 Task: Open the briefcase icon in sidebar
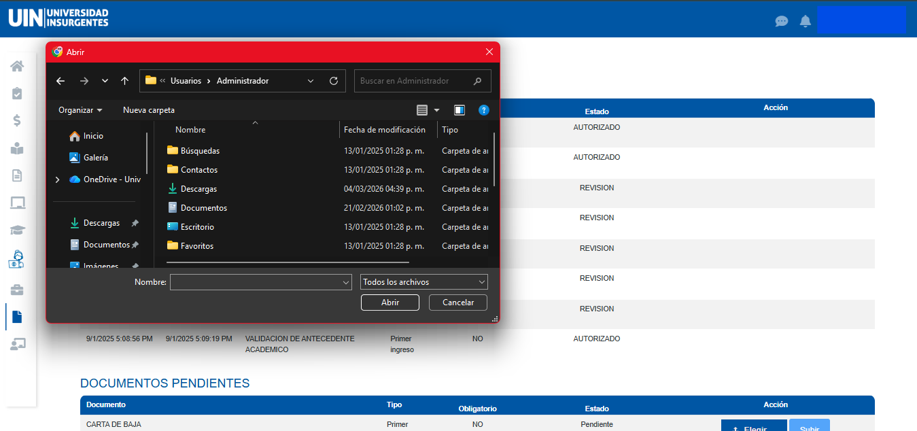(x=17, y=290)
